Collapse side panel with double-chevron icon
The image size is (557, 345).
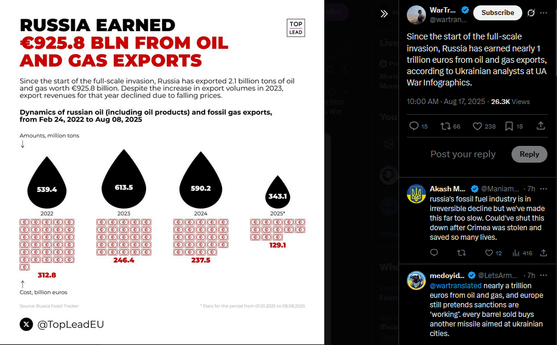[x=384, y=14]
